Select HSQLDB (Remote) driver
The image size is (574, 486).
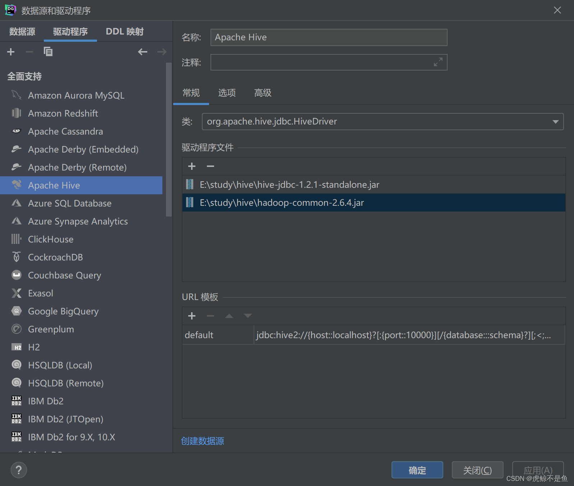(x=81, y=383)
